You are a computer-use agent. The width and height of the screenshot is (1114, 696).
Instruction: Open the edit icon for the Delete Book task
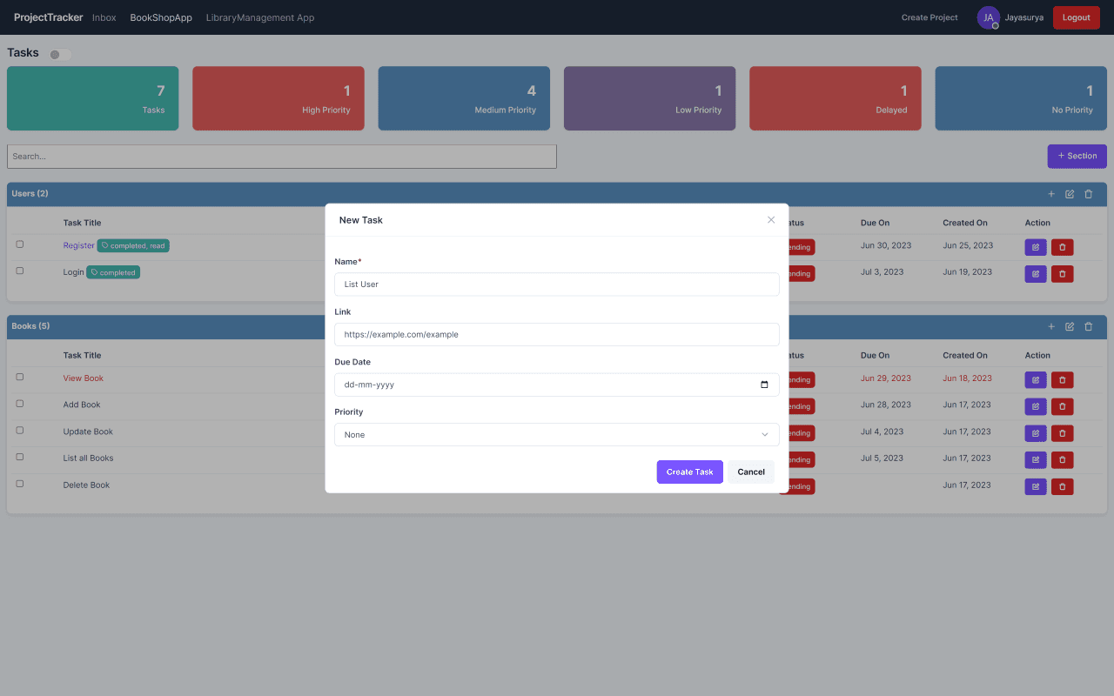click(1035, 486)
